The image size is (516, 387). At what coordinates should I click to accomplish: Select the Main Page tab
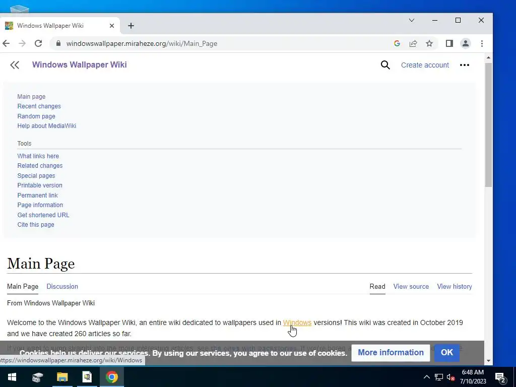pos(23,286)
